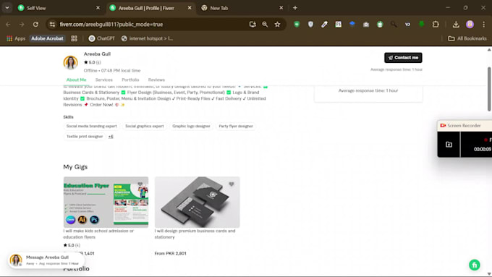This screenshot has width=492, height=277.
Task: Open the Screen Recorder folder icon
Action: point(449,145)
